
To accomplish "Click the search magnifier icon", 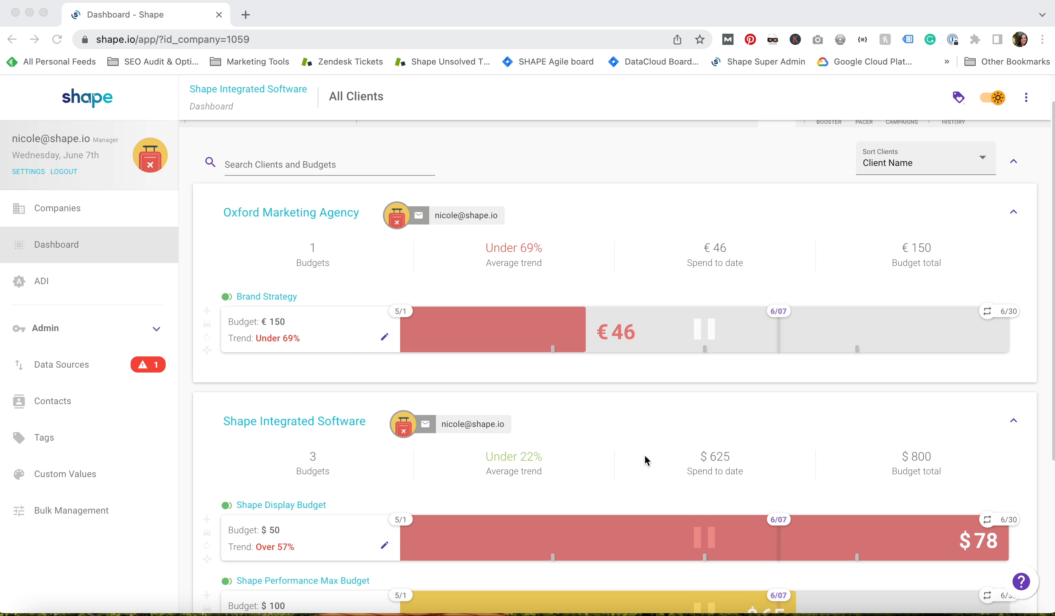I will click(x=210, y=162).
